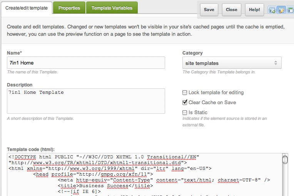
Task: Click the '<!DOCTYPE html PUBLIC' code line
Action: point(104,157)
